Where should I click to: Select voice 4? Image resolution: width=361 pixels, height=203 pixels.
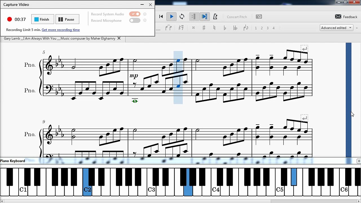(x=274, y=28)
